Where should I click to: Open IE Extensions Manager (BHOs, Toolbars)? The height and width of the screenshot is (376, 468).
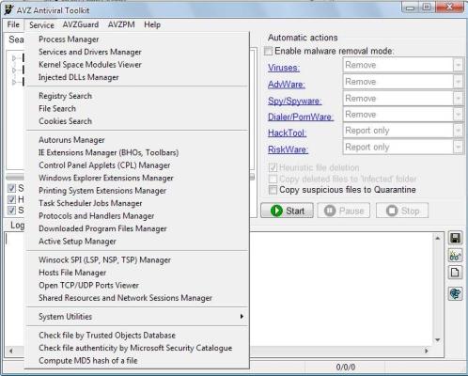(x=137, y=152)
